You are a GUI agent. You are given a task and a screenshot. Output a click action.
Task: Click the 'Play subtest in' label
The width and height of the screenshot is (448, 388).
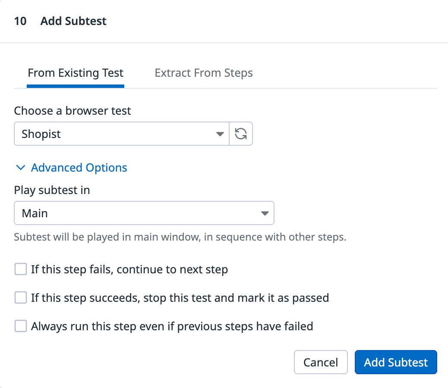tap(52, 190)
